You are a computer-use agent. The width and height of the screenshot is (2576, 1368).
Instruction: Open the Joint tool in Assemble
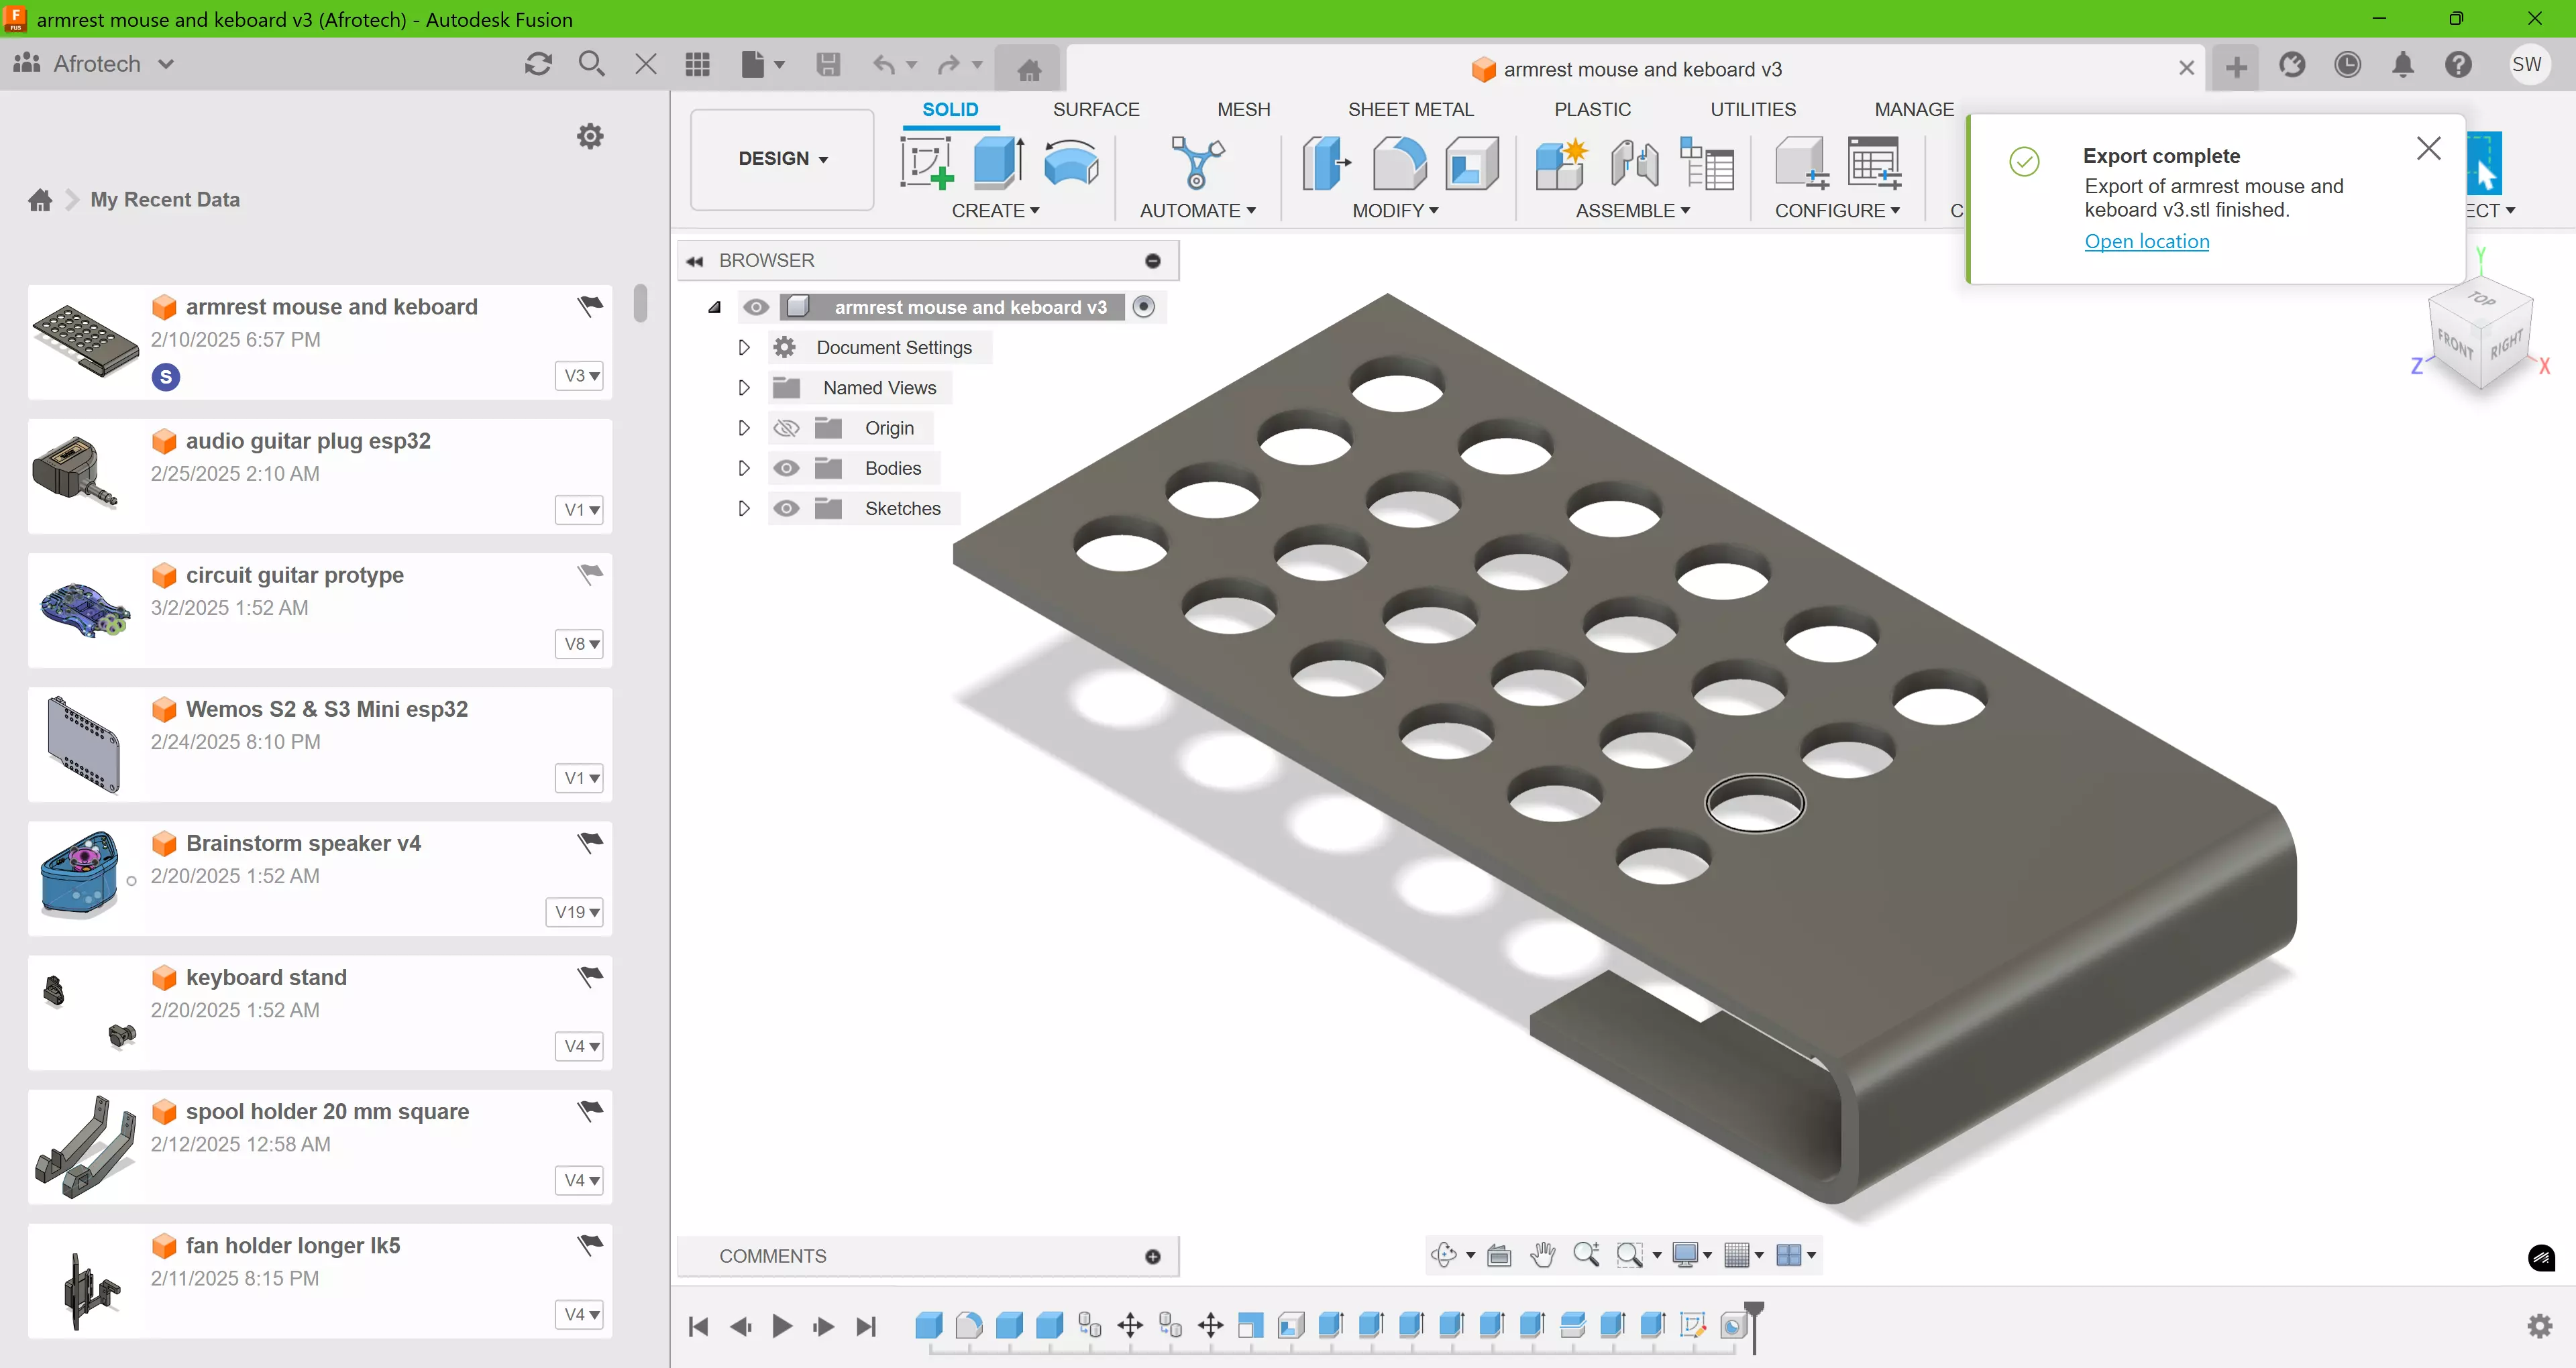coord(1634,163)
